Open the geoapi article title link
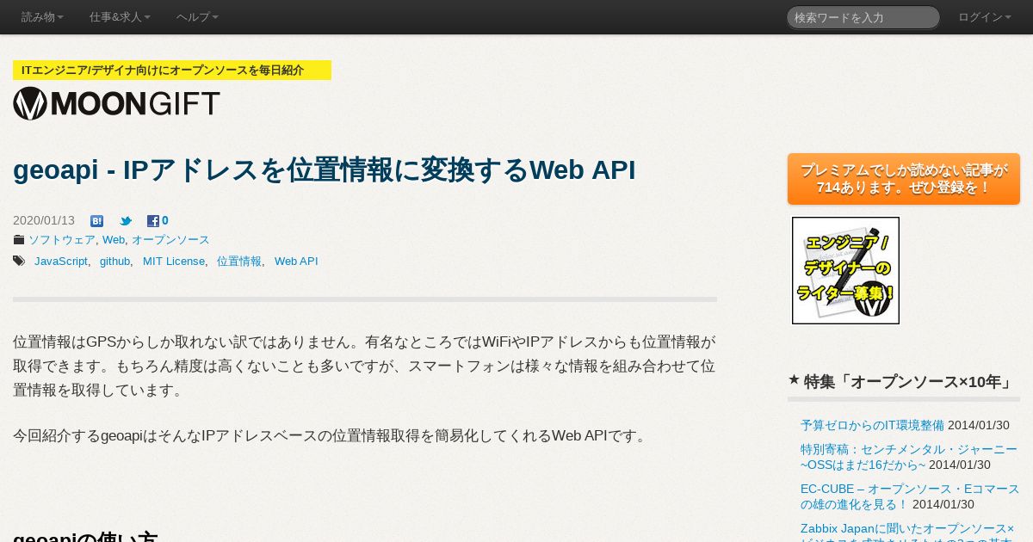 pyautogui.click(x=325, y=170)
